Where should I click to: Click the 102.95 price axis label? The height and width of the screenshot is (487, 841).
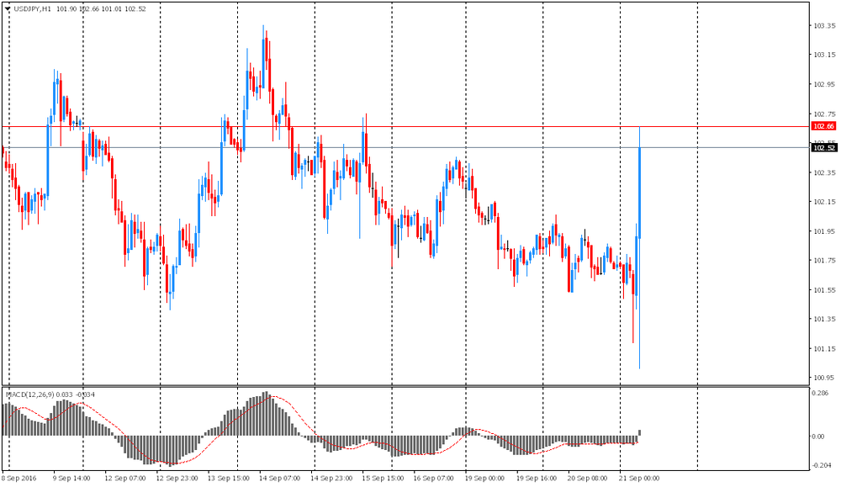824,85
